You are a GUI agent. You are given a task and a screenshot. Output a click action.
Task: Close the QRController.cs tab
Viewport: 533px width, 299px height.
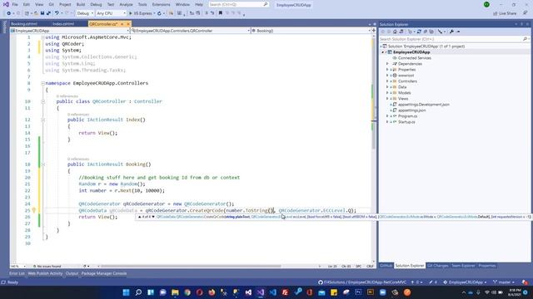(x=128, y=24)
